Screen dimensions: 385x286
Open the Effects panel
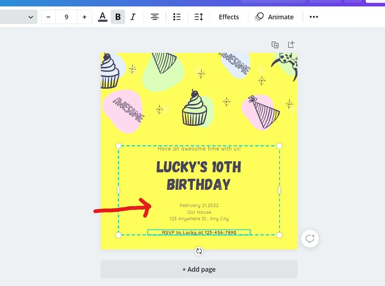click(228, 16)
